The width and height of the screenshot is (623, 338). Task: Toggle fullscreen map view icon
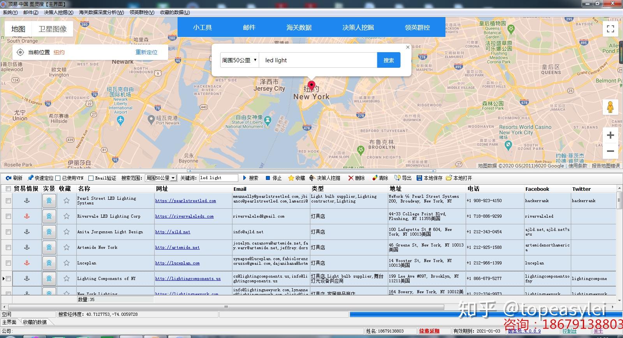pos(611,28)
